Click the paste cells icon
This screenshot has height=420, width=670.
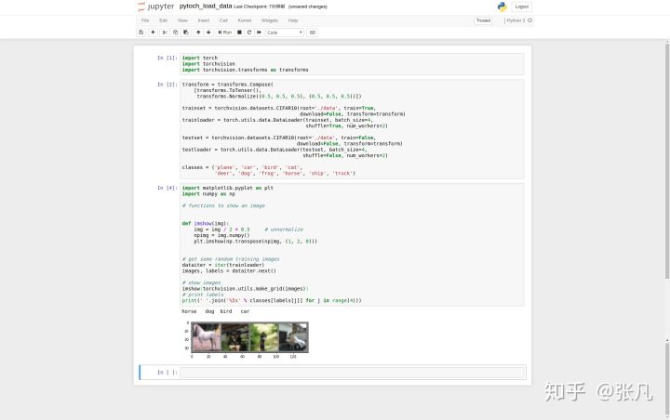185,33
